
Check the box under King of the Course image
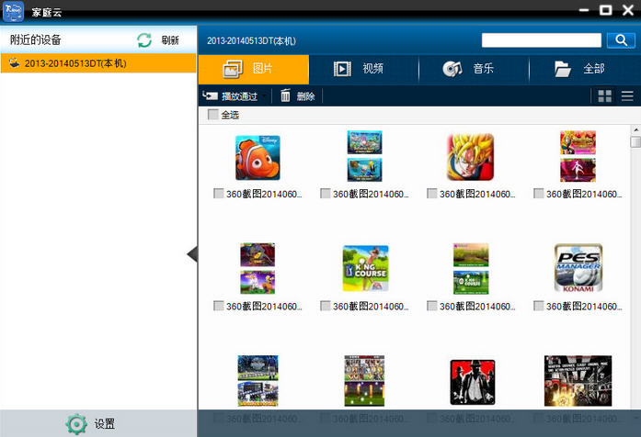pyautogui.click(x=326, y=306)
